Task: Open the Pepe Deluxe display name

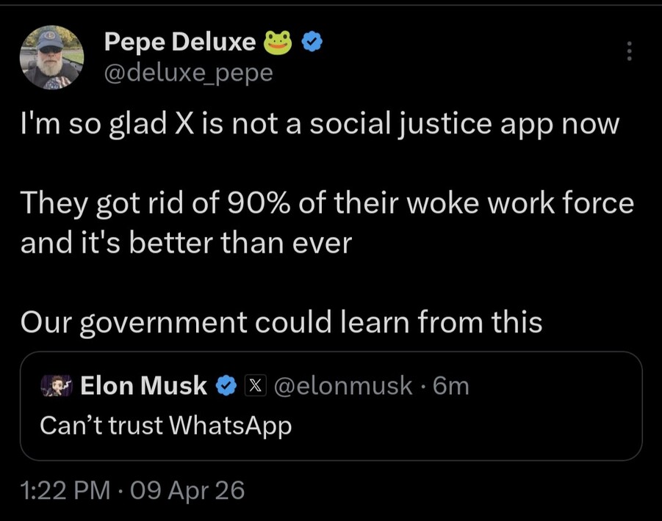Action: [x=179, y=43]
